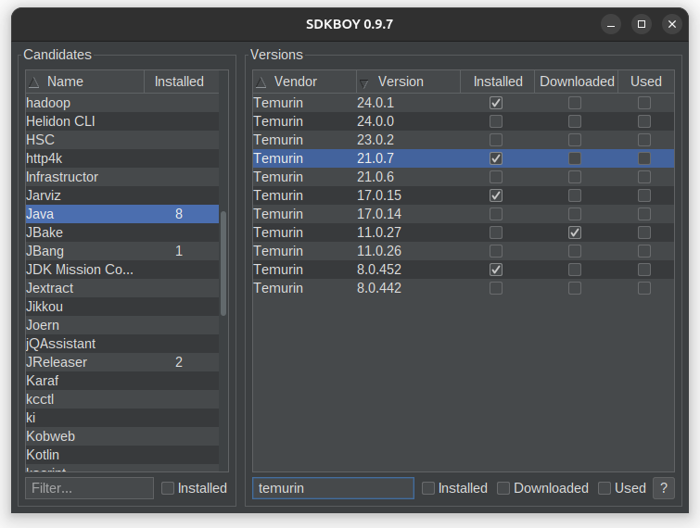This screenshot has height=528, width=700.
Task: Sort versions by Installed column header
Action: (x=498, y=82)
